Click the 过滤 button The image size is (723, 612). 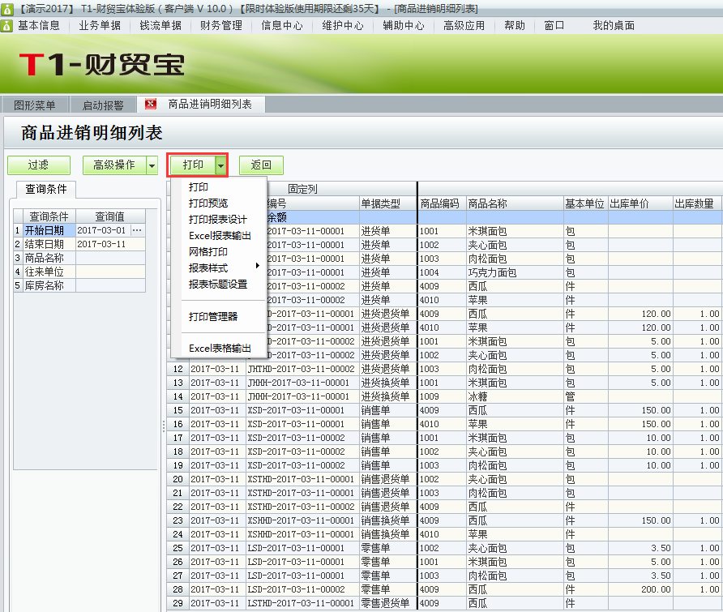pos(38,165)
